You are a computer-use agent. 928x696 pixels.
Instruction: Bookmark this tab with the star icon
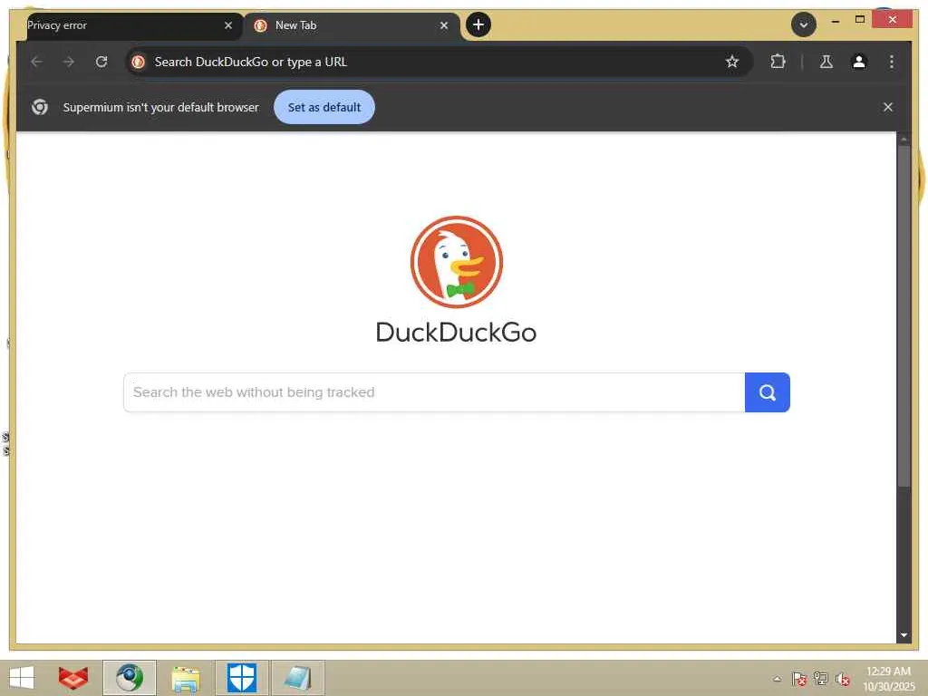pos(732,62)
